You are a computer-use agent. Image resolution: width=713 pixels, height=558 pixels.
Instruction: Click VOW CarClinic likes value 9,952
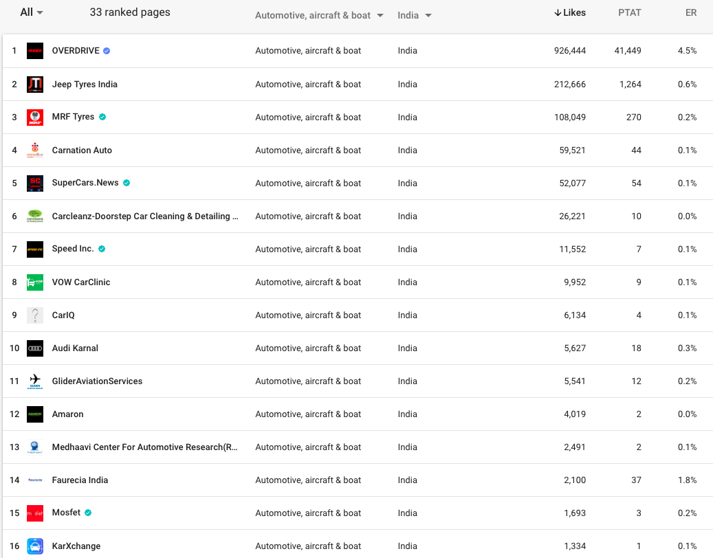pyautogui.click(x=575, y=282)
